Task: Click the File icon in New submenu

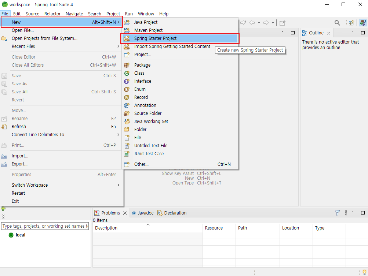Action: [x=127, y=138]
